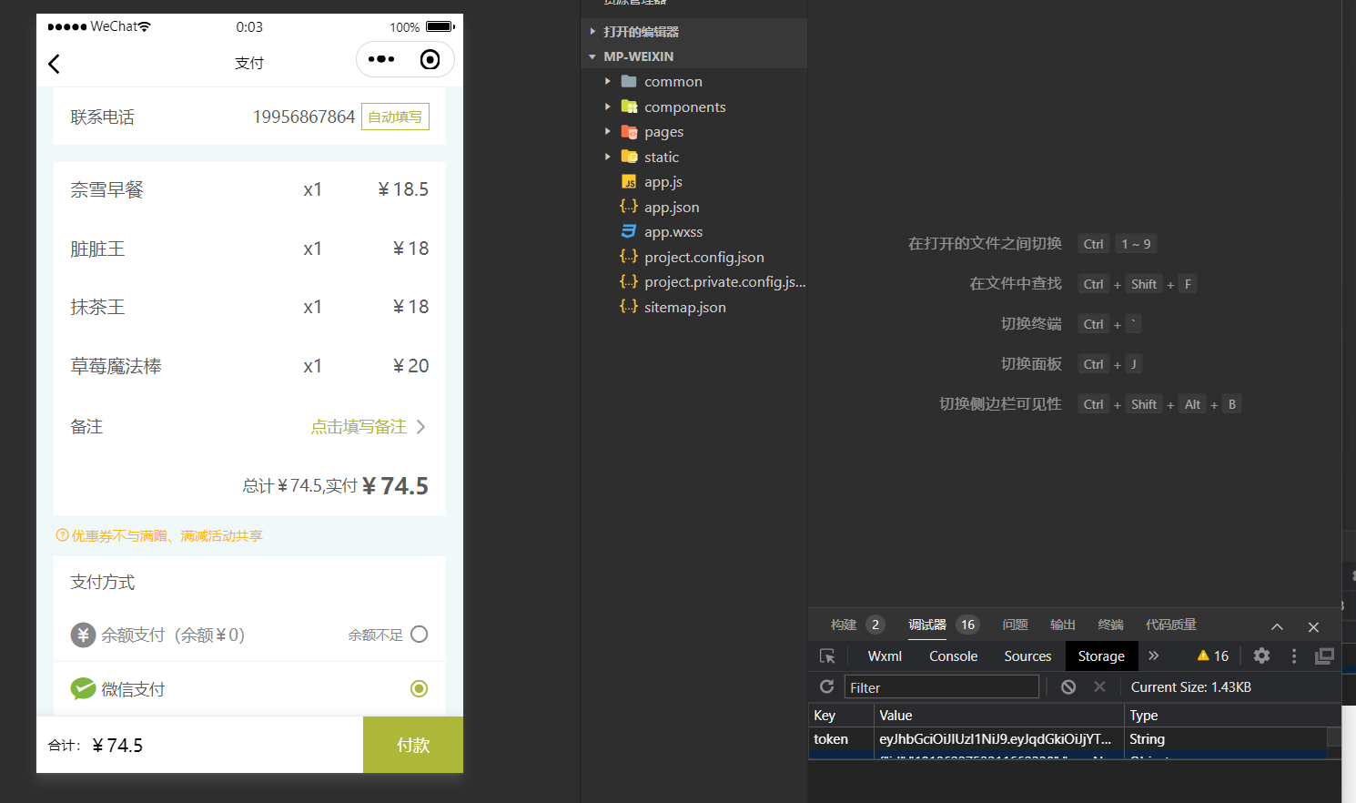Viewport: 1356px width, 803px height.
Task: Switch to the 终端 tab
Action: coord(1110,625)
